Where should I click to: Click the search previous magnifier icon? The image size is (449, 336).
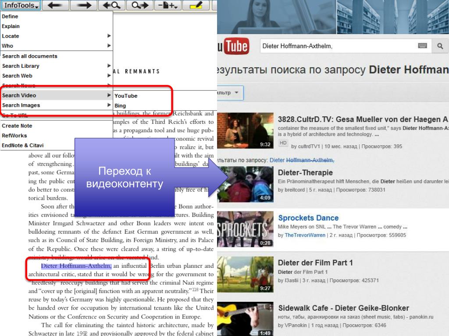coord(111,5)
